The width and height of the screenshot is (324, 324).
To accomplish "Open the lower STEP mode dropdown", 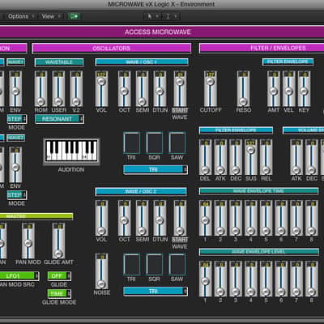I will (x=17, y=195).
